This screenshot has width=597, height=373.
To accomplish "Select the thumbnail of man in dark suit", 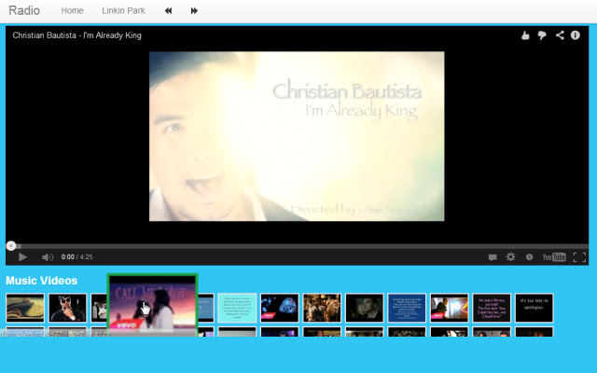I will click(365, 308).
